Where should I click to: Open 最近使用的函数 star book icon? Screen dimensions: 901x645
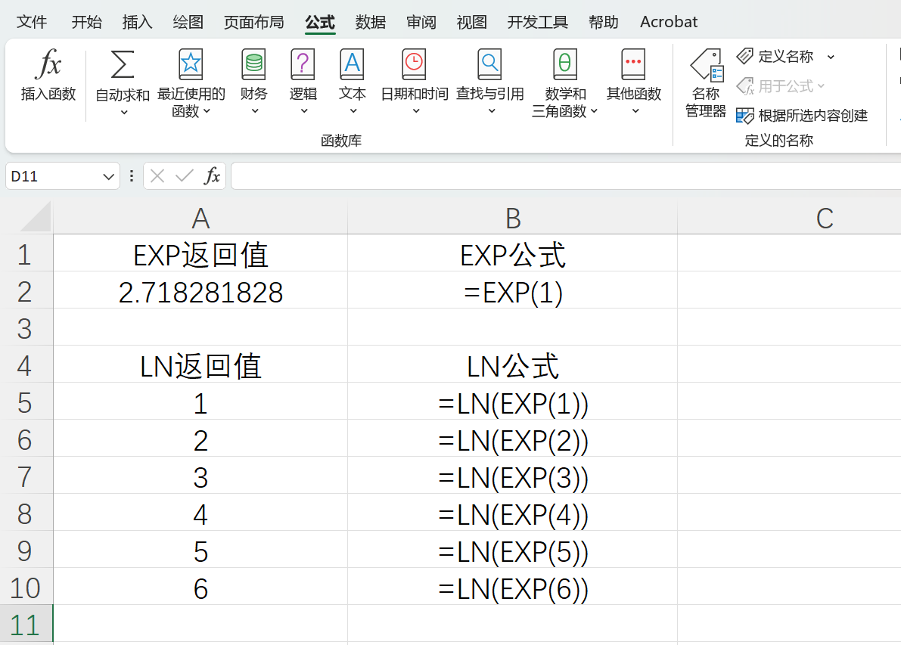pyautogui.click(x=190, y=64)
